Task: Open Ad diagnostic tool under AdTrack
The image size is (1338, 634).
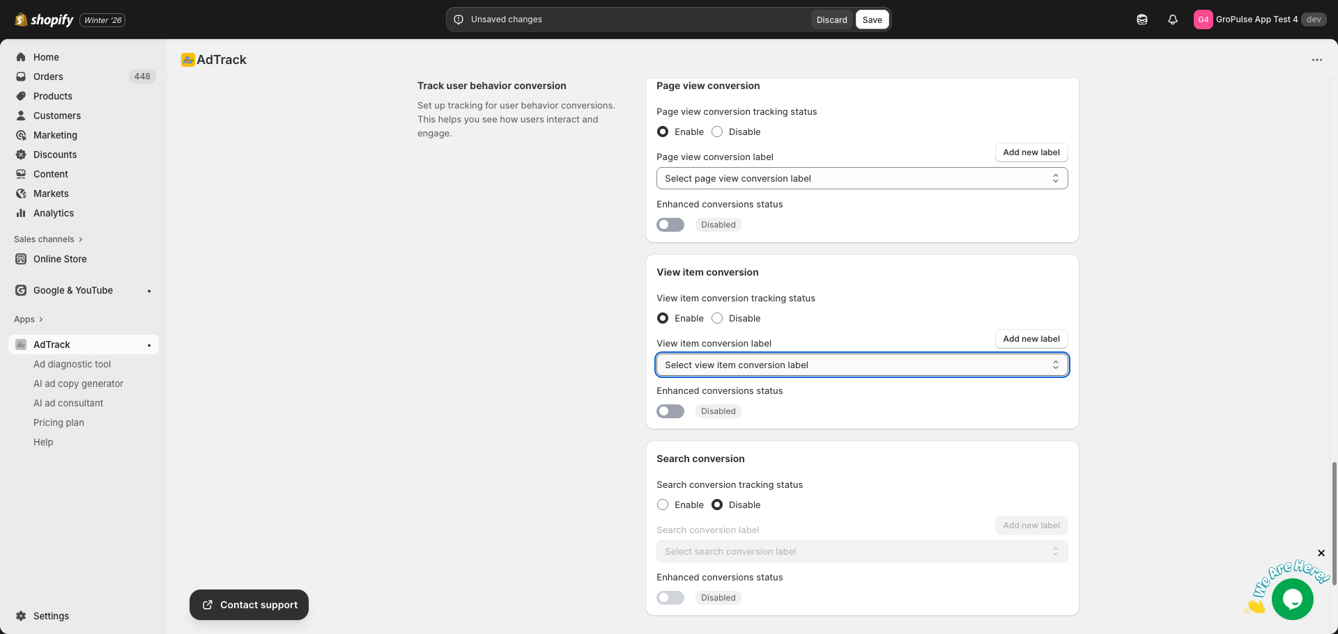Action: (x=72, y=364)
